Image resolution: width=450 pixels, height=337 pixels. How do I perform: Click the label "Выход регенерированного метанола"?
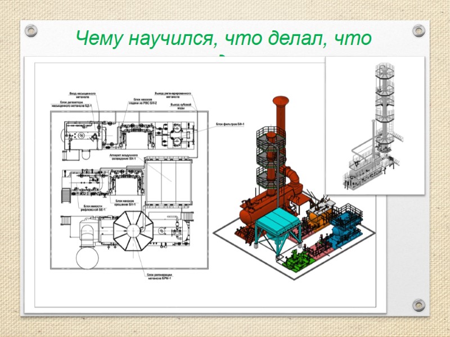(173, 95)
